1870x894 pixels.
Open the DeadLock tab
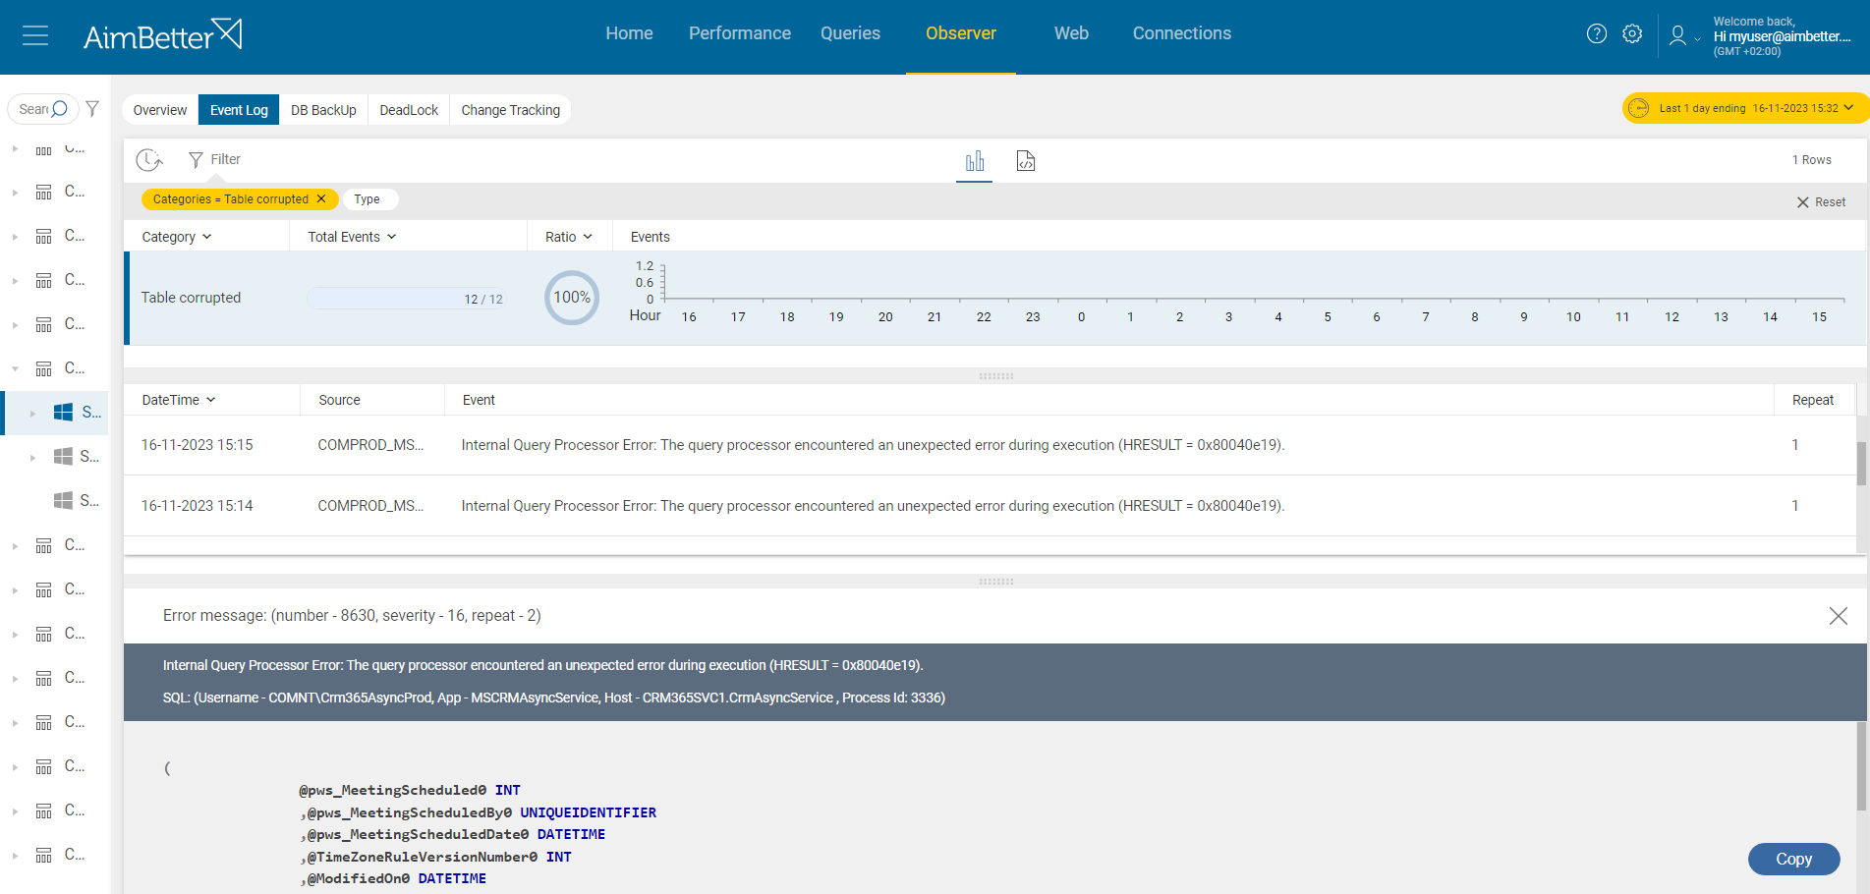(x=409, y=110)
